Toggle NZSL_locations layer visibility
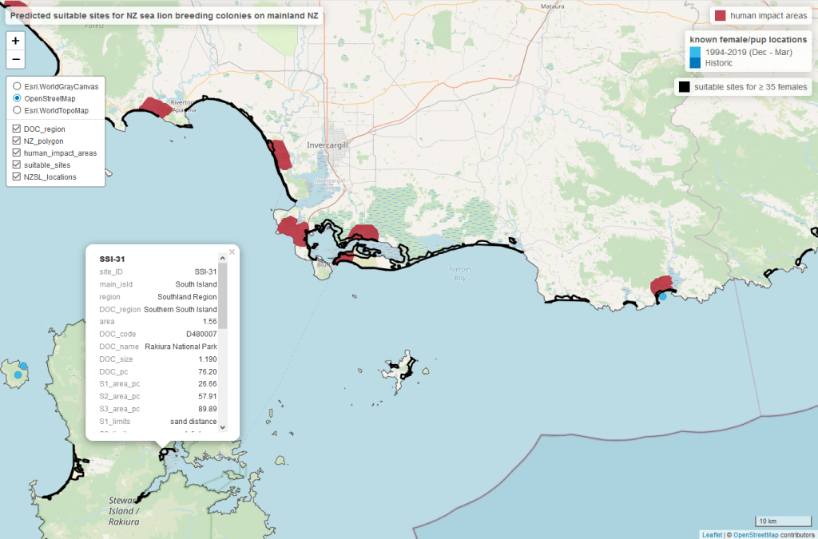 click(x=17, y=176)
